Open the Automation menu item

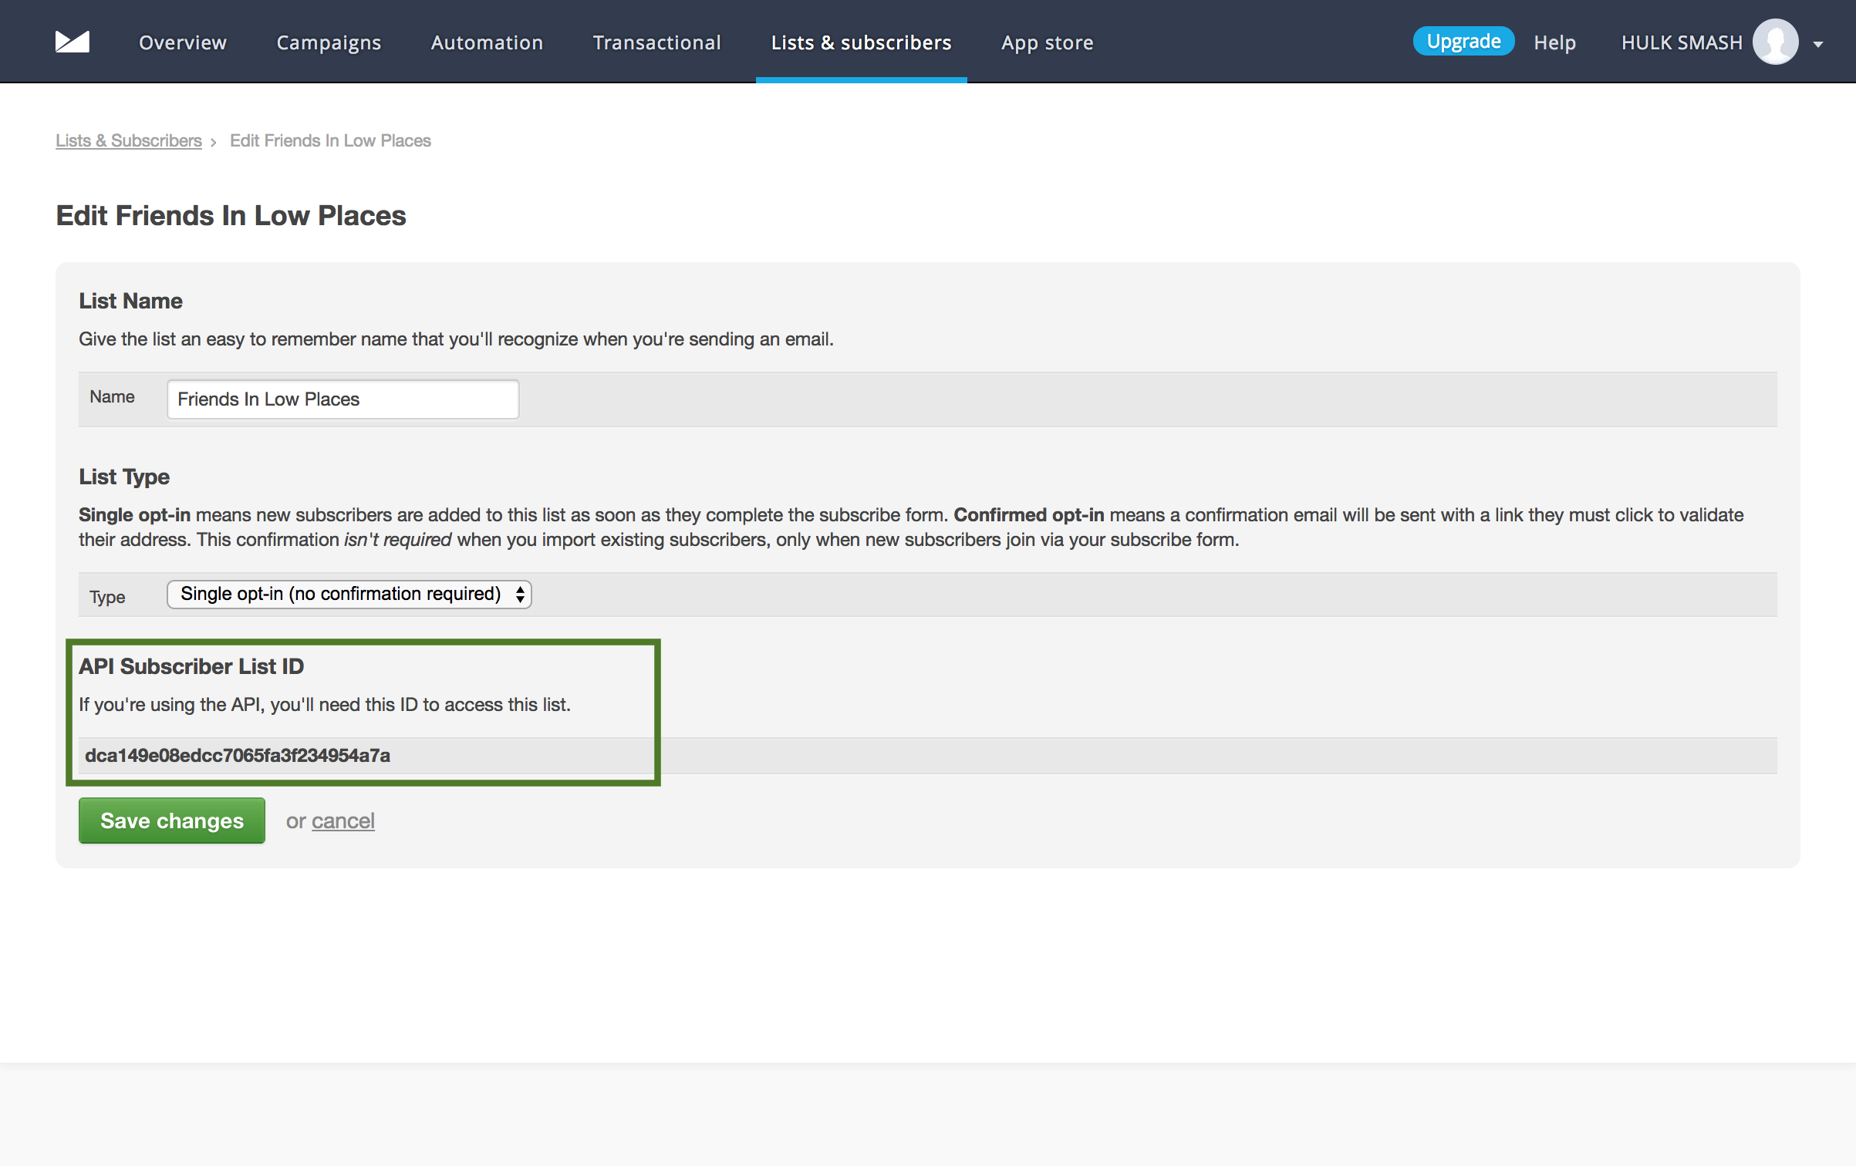tap(487, 42)
